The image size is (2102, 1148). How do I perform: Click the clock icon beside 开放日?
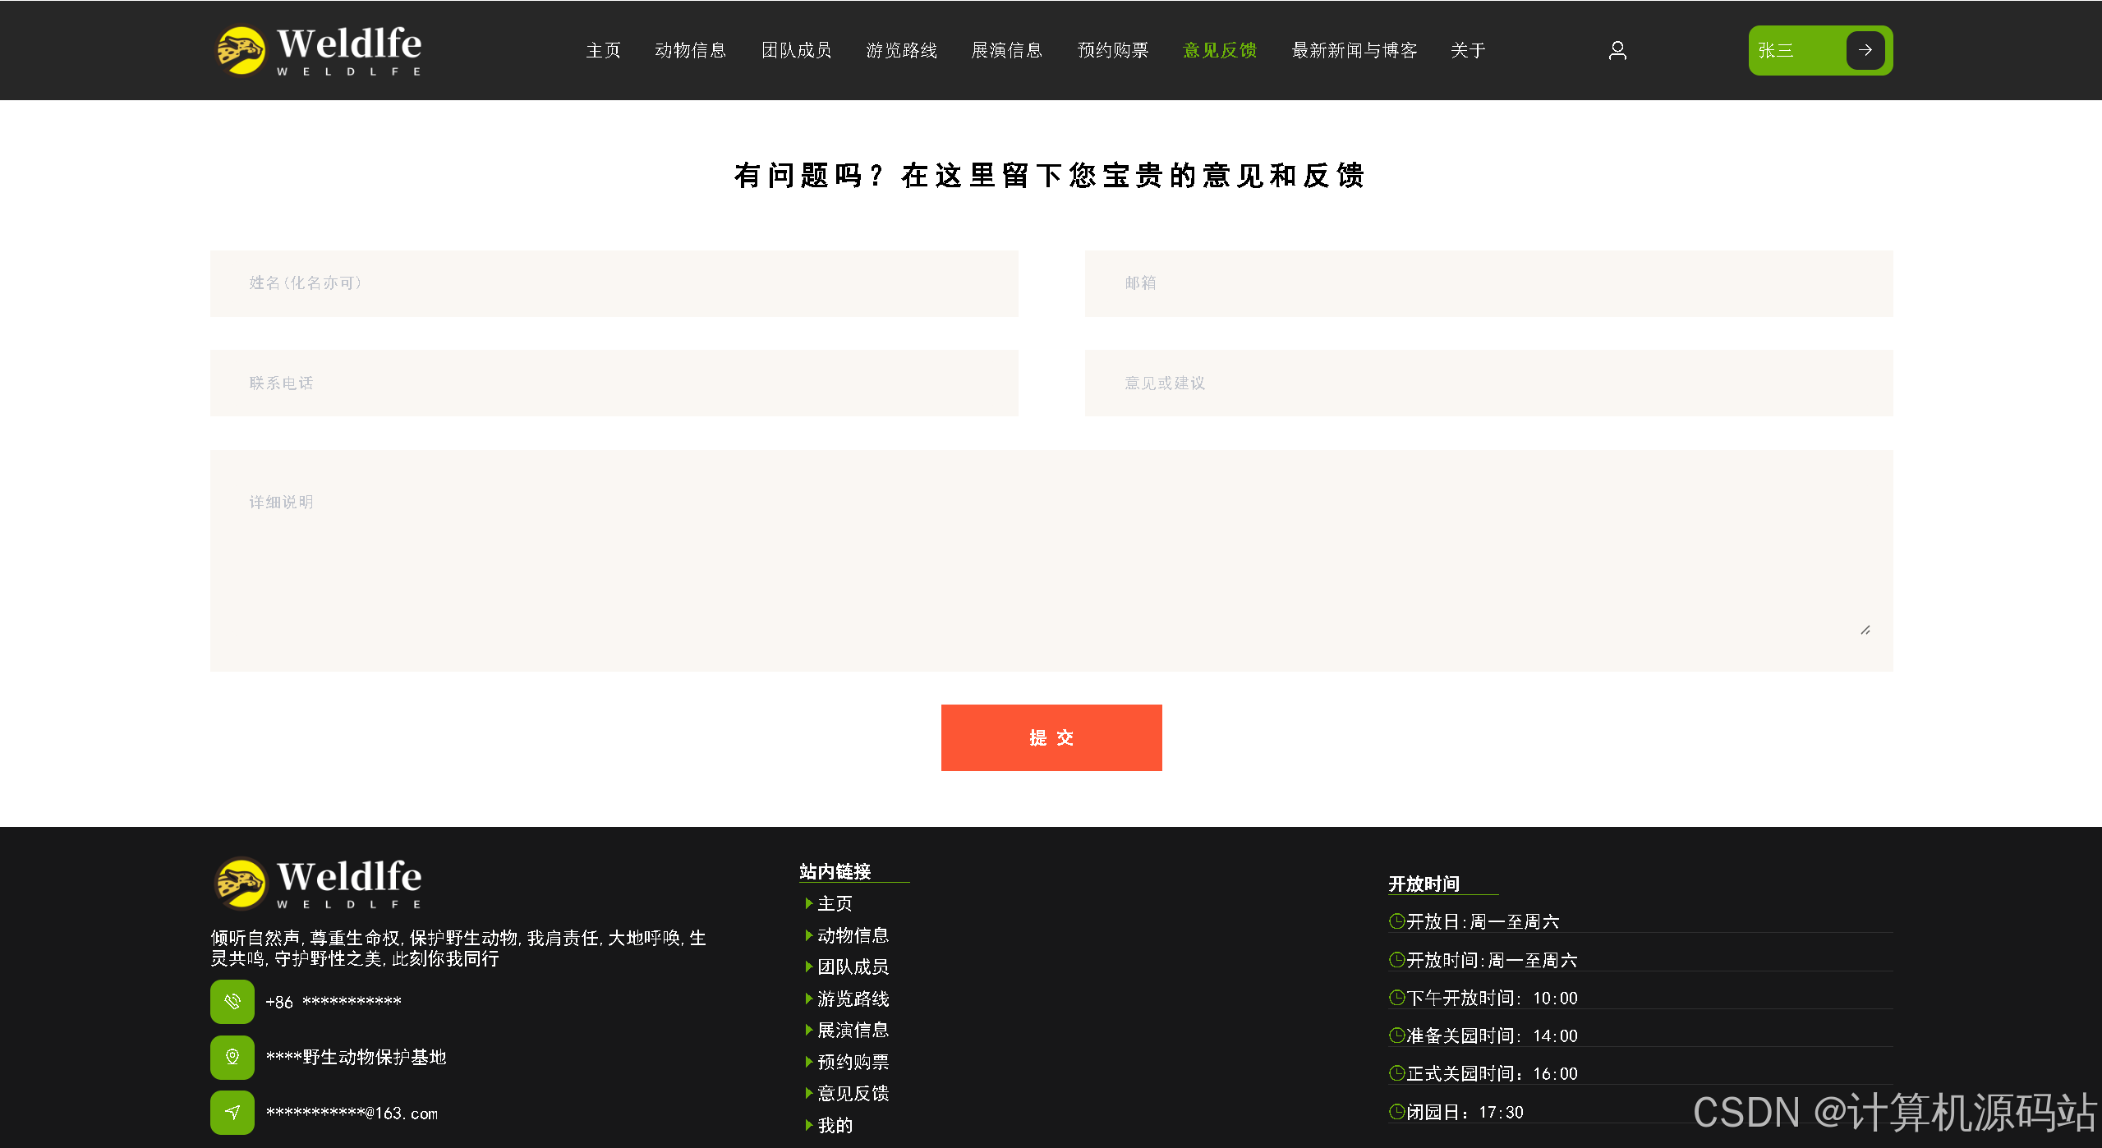(1396, 921)
